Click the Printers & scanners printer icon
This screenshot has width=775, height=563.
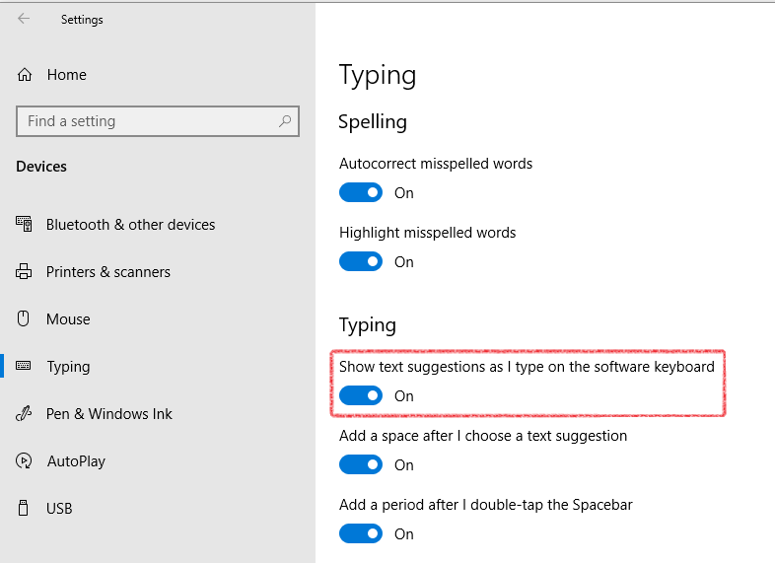pyautogui.click(x=24, y=271)
